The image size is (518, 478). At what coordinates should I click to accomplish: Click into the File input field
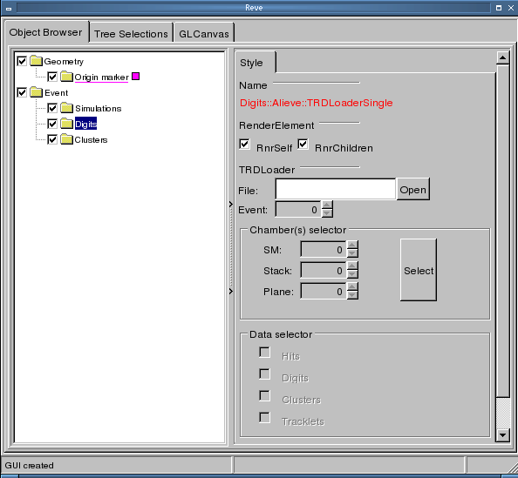click(x=336, y=189)
